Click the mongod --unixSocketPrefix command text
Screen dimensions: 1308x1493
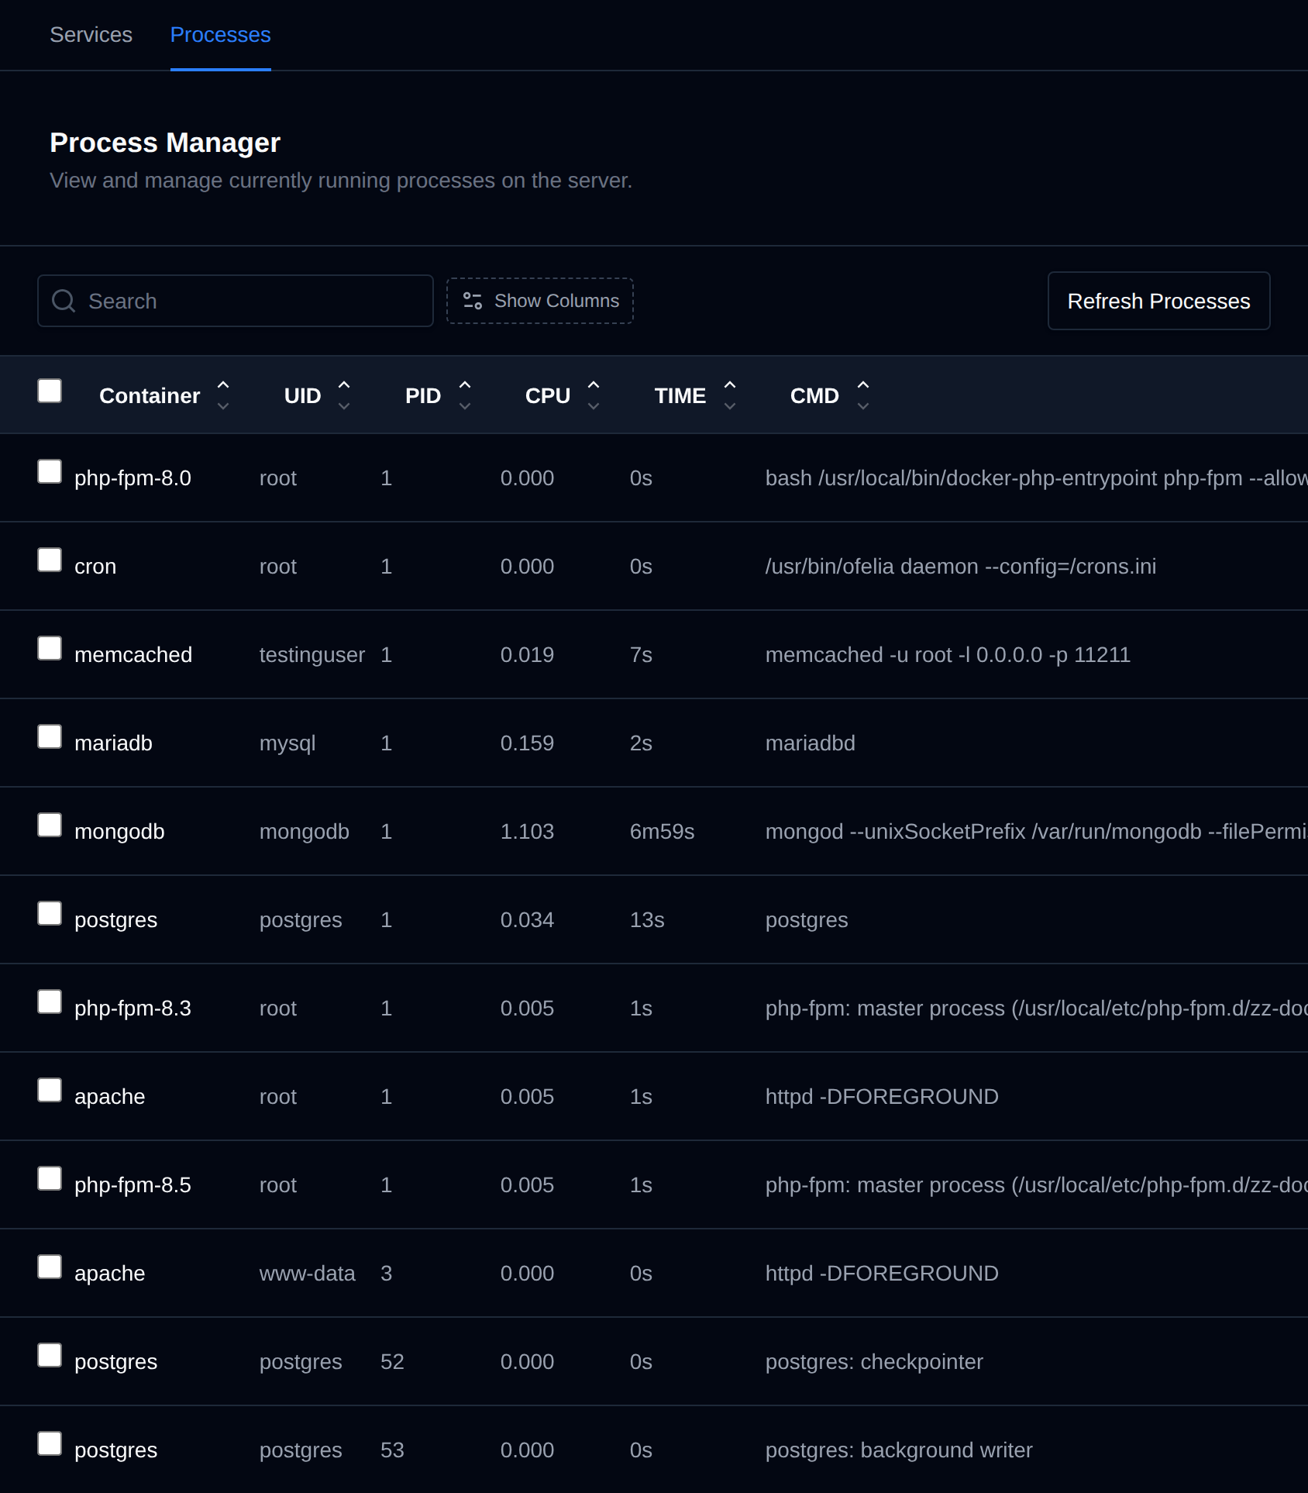pos(1036,832)
